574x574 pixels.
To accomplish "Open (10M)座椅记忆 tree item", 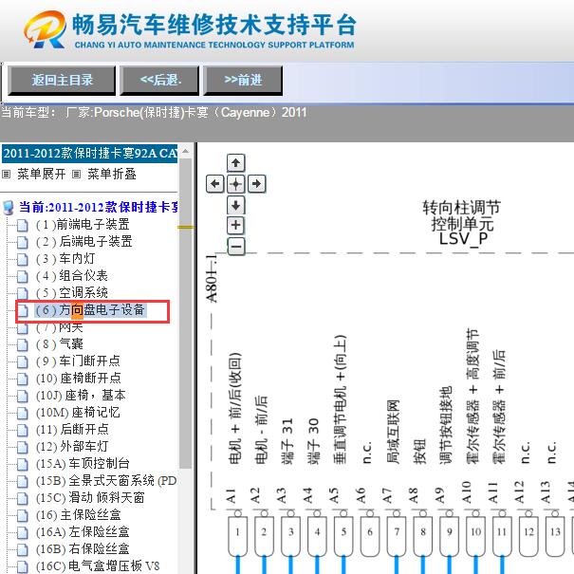I will (x=78, y=413).
